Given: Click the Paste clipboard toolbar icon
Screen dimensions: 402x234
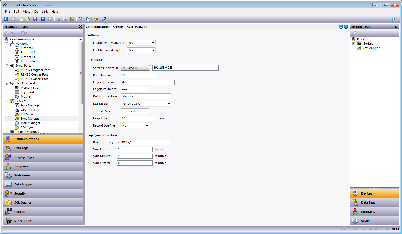Looking at the screenshot, I should [x=72, y=19].
